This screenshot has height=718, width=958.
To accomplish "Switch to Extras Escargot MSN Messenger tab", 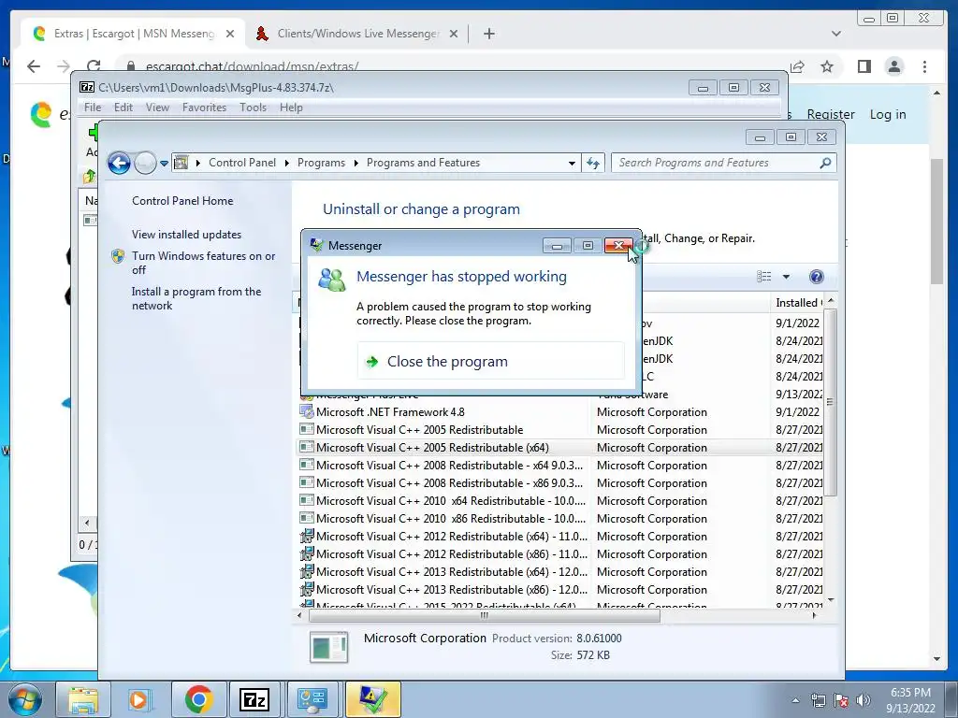I will click(x=133, y=34).
